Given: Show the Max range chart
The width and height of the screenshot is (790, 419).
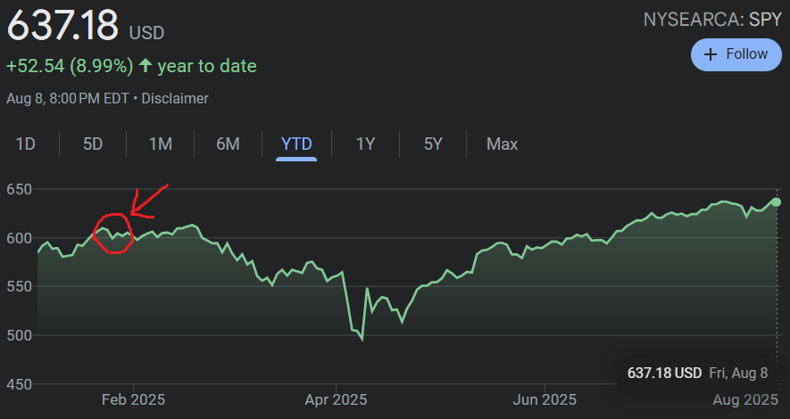Looking at the screenshot, I should tap(502, 144).
